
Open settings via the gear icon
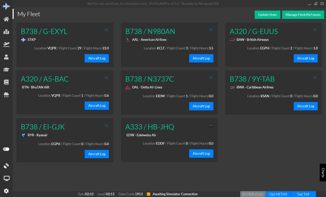pyautogui.click(x=6, y=191)
